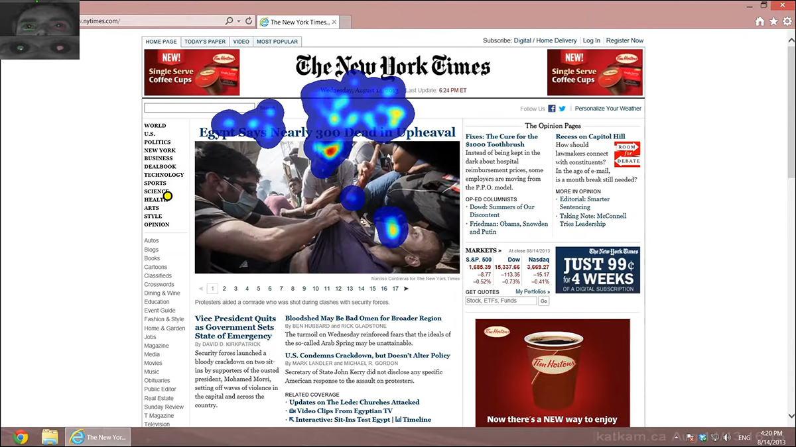This screenshot has width=796, height=447.
Task: Open the NYT Twitter follow icon
Action: point(563,109)
